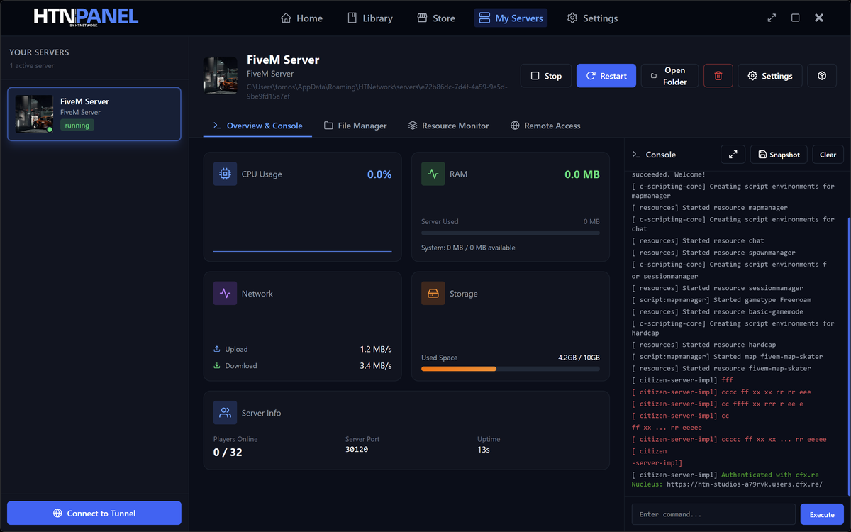The image size is (851, 532).
Task: Go to the Library section
Action: tap(369, 18)
